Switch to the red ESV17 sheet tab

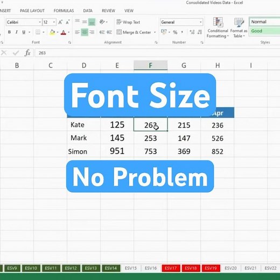[171, 268]
